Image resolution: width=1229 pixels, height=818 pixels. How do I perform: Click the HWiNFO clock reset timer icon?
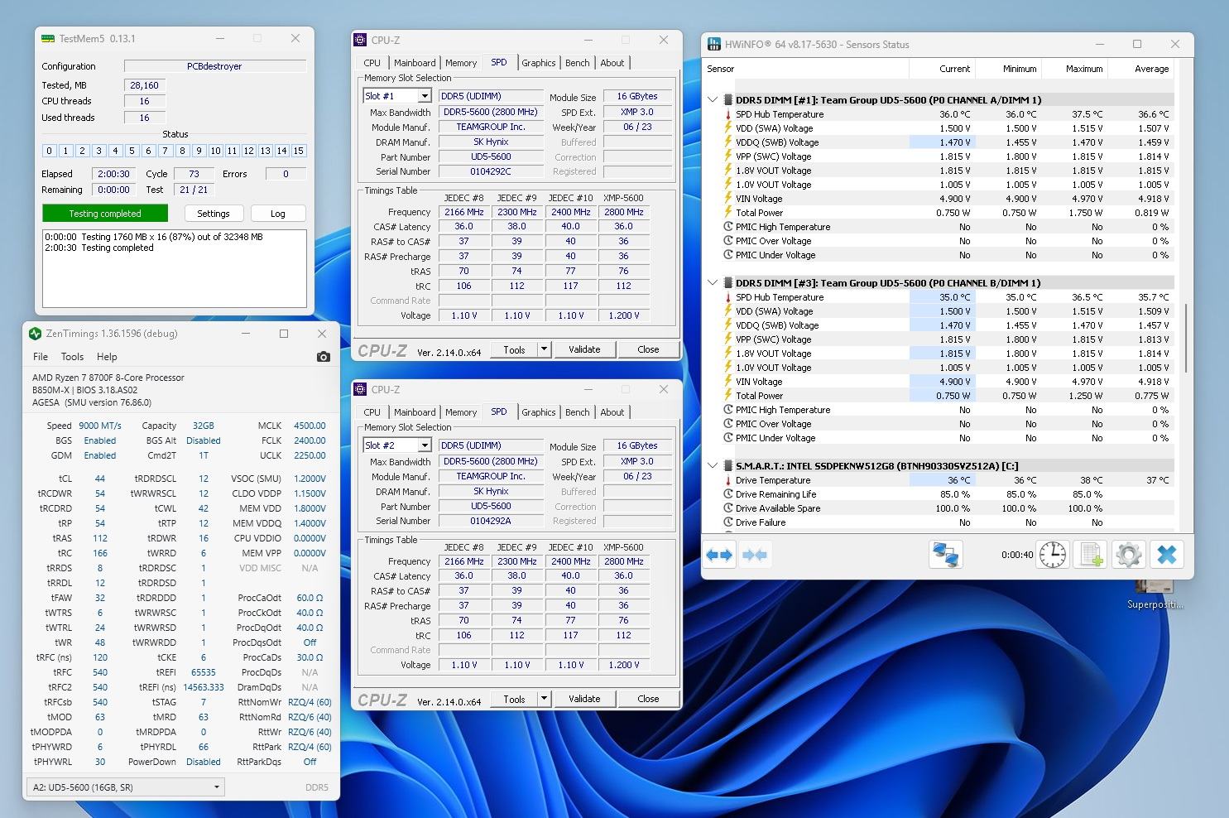click(x=1052, y=555)
